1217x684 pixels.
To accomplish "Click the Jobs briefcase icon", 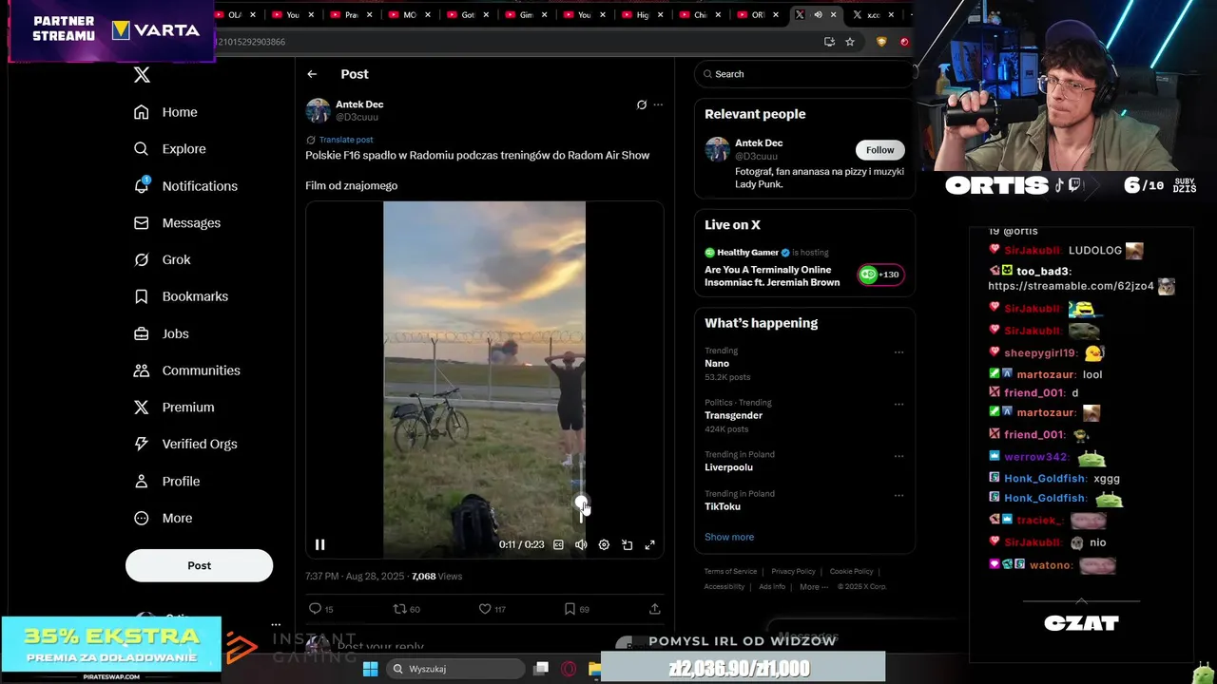I will [142, 333].
